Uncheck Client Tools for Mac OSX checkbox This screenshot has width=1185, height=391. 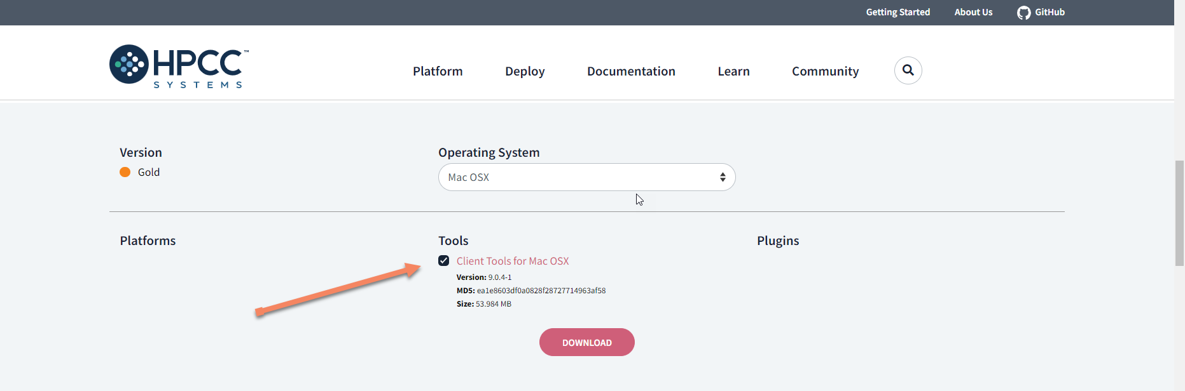(444, 261)
